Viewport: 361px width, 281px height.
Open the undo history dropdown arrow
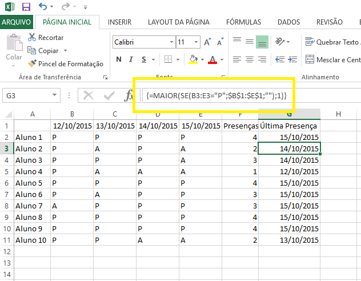pos(52,7)
